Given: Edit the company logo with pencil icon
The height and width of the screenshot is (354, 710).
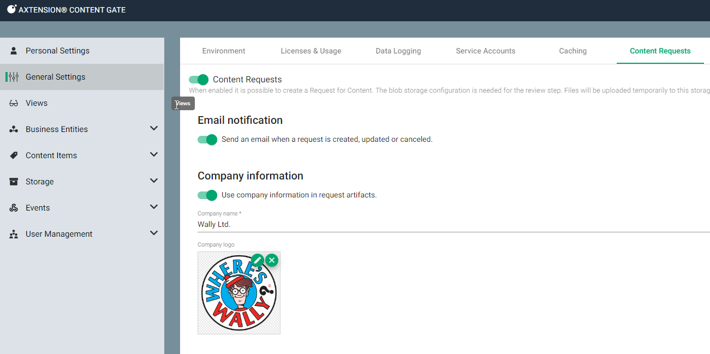Looking at the screenshot, I should pyautogui.click(x=257, y=260).
